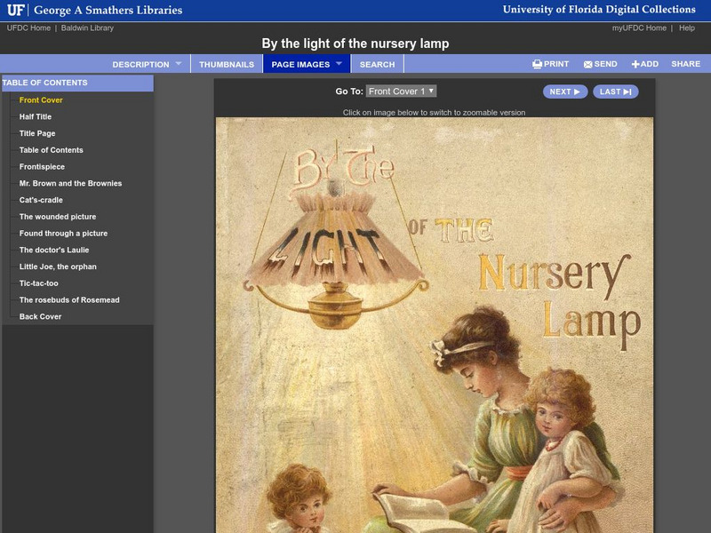Image resolution: width=711 pixels, height=533 pixels.
Task: Open Mr. Brown and the Brownies chapter
Action: pos(70,183)
